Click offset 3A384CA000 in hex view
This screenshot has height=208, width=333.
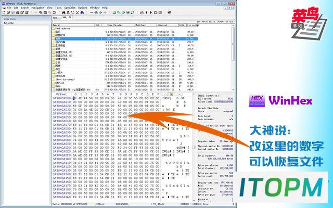tap(62, 98)
